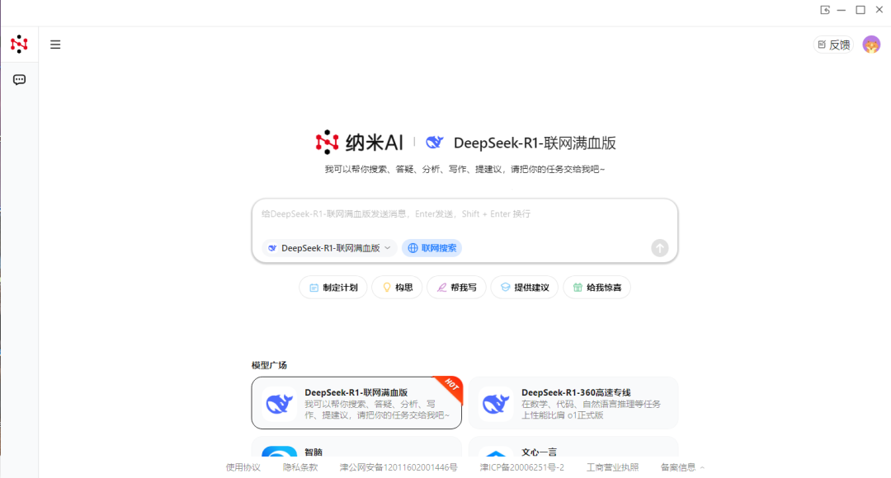Open the DeepSeek-R1-联网满血版 model dropdown
The width and height of the screenshot is (891, 478).
coord(329,248)
